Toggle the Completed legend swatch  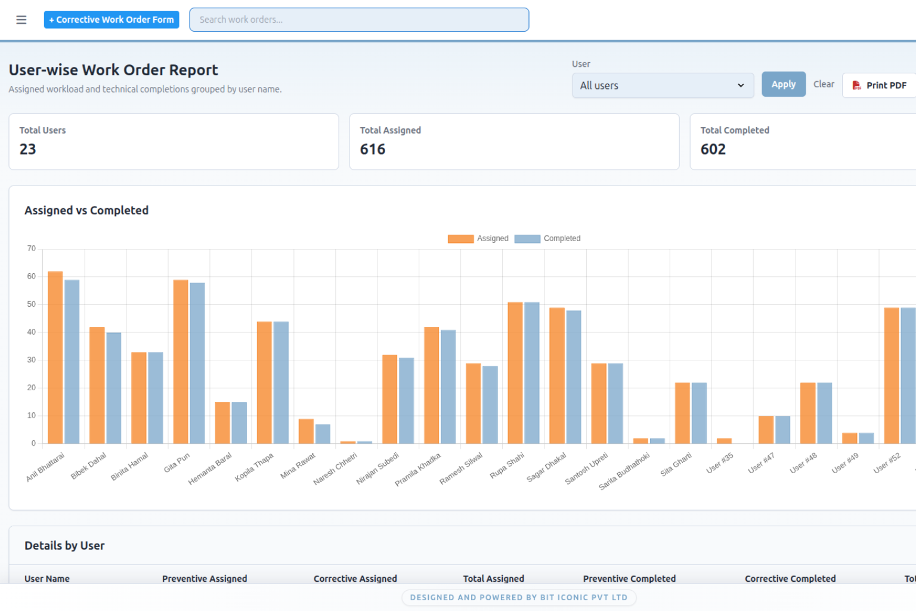click(x=527, y=239)
